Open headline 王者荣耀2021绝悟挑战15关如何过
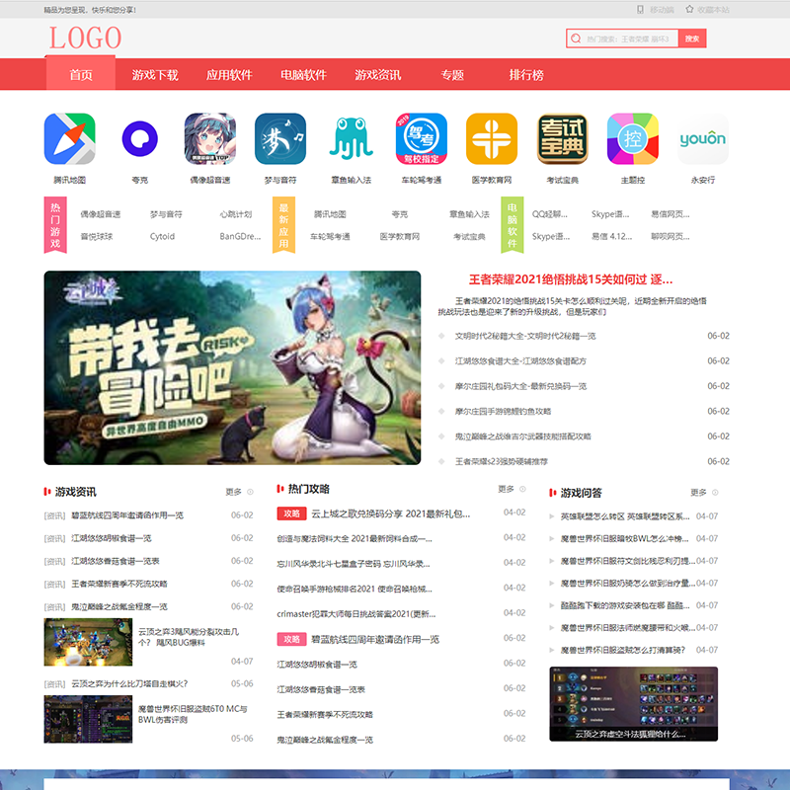Screen dimensions: 790x790 [571, 279]
